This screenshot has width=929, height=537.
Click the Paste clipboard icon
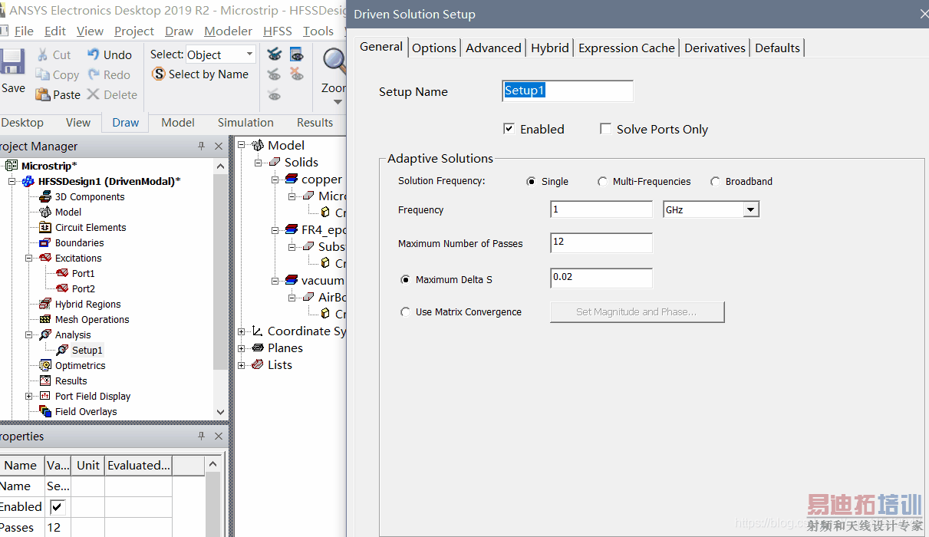coord(43,94)
